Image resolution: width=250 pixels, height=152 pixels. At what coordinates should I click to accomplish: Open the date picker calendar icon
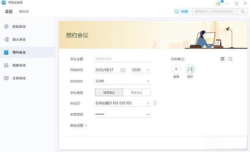123,70
